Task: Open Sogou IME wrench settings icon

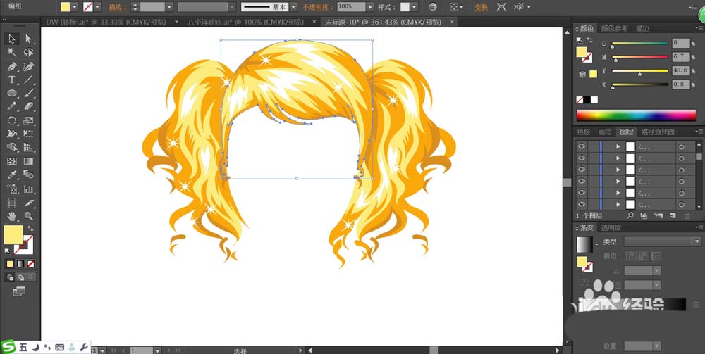Action: pos(83,347)
